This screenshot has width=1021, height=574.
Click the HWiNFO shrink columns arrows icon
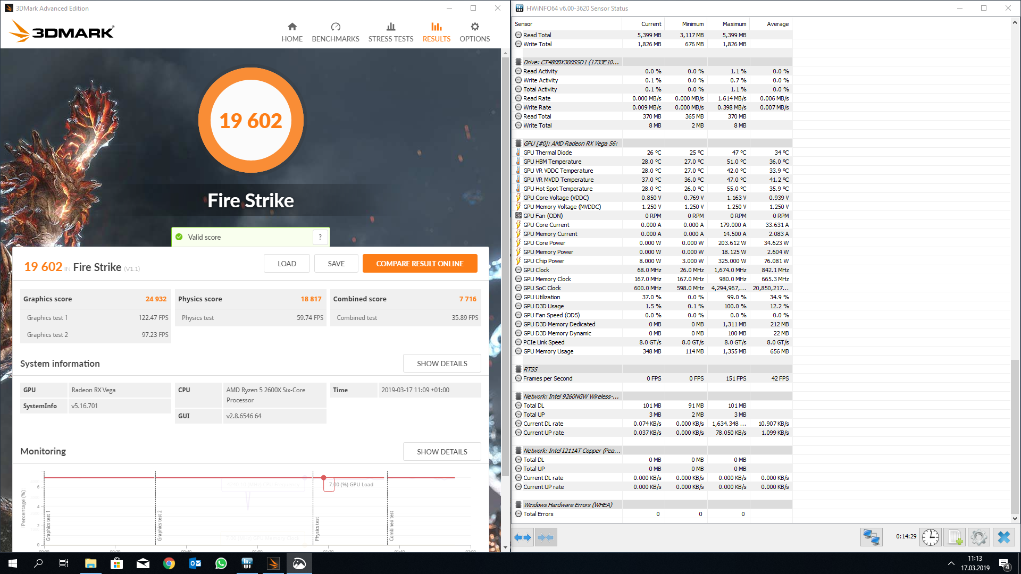(546, 537)
